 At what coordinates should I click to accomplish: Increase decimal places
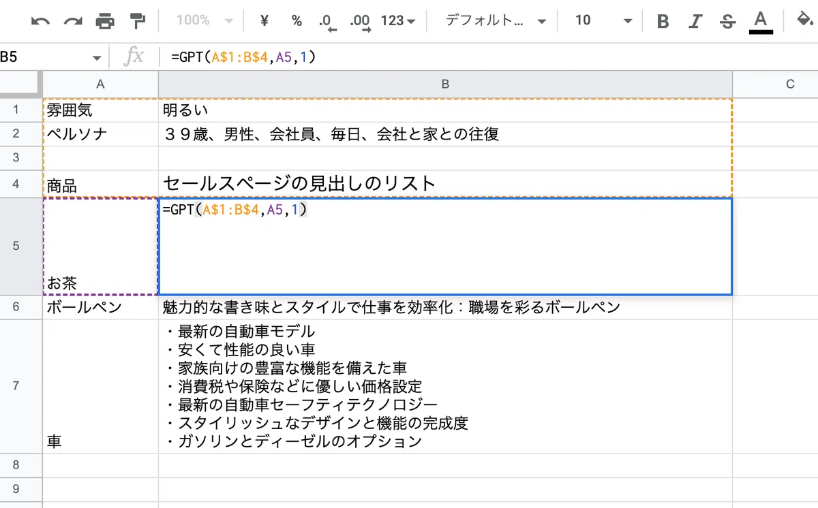point(360,21)
